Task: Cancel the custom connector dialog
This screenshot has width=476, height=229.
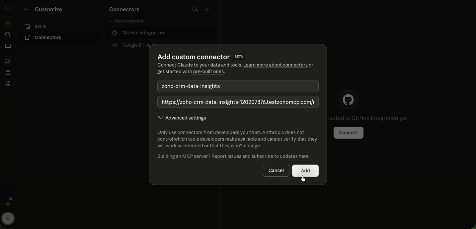Action: tap(276, 171)
